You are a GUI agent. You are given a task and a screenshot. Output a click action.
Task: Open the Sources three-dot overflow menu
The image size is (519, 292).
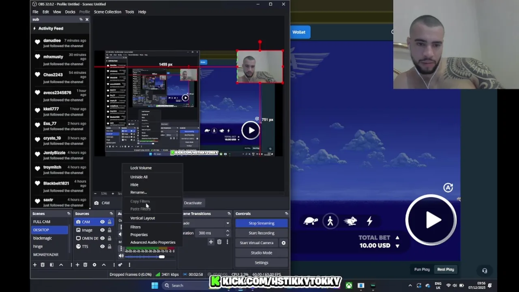(114, 265)
